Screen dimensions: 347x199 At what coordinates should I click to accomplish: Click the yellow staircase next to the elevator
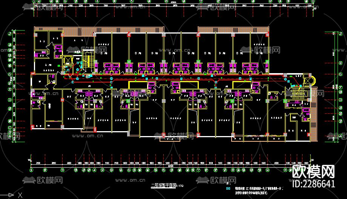coord(89,61)
